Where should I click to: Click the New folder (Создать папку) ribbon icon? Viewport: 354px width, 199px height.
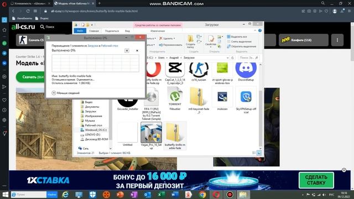190,42
